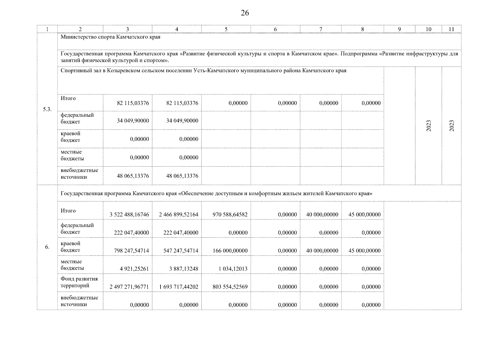The image size is (490, 346).
Task: Click 'Фонд развития территорий' row label
Action: pos(79,282)
